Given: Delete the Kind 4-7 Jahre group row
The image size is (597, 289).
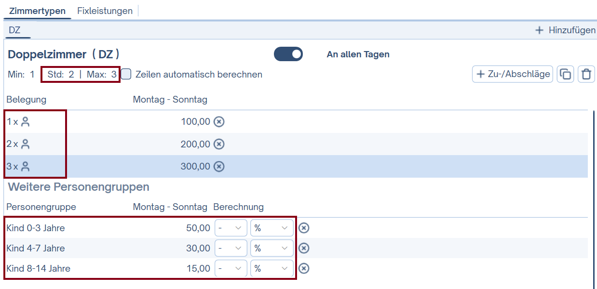Looking at the screenshot, I should [x=304, y=248].
